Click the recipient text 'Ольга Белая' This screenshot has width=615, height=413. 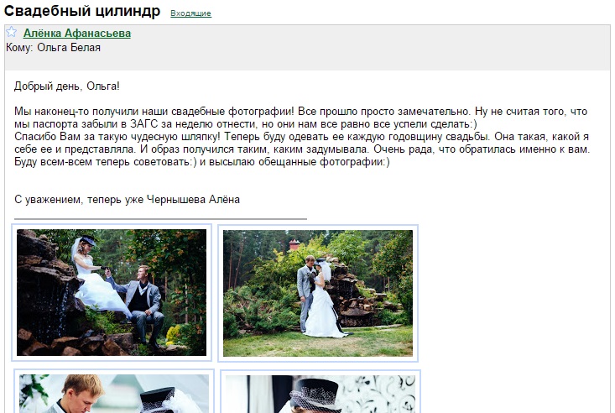(x=69, y=48)
